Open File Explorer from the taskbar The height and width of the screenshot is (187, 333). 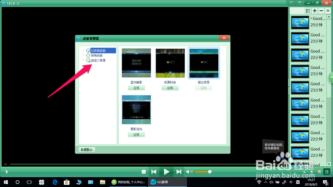[103, 182]
